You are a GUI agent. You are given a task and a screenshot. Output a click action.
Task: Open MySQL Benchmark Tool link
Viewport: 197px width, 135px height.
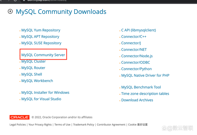[x=141, y=87]
